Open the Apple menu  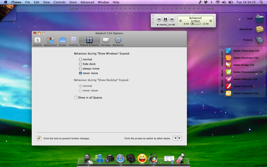click(6, 2)
